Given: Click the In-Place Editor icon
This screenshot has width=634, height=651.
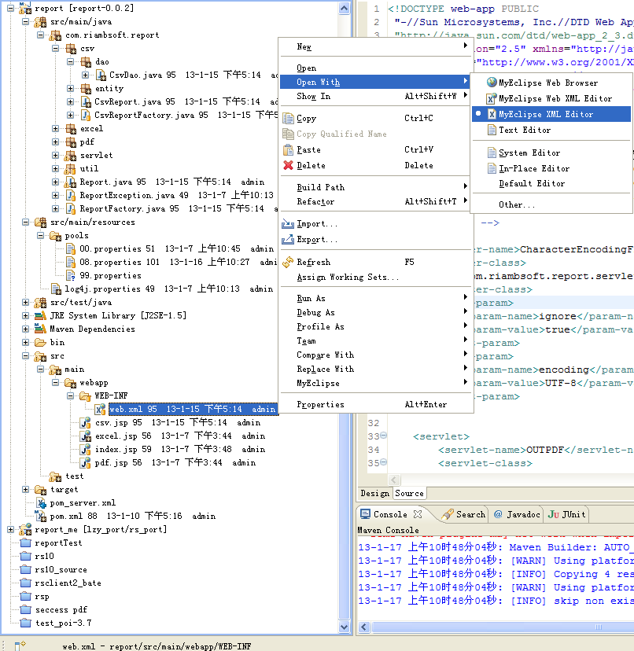Looking at the screenshot, I should (x=492, y=168).
